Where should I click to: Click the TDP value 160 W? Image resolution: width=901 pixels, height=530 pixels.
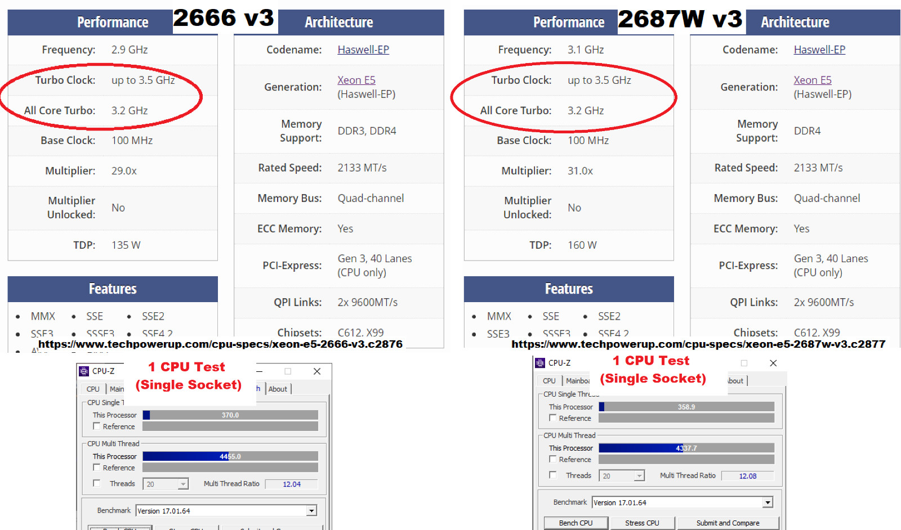coord(582,245)
